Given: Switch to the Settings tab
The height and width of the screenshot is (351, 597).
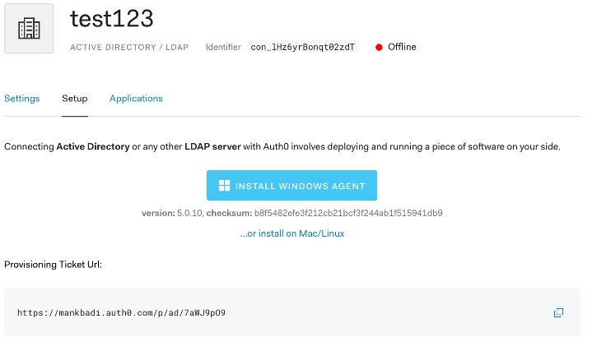Looking at the screenshot, I should 22,99.
